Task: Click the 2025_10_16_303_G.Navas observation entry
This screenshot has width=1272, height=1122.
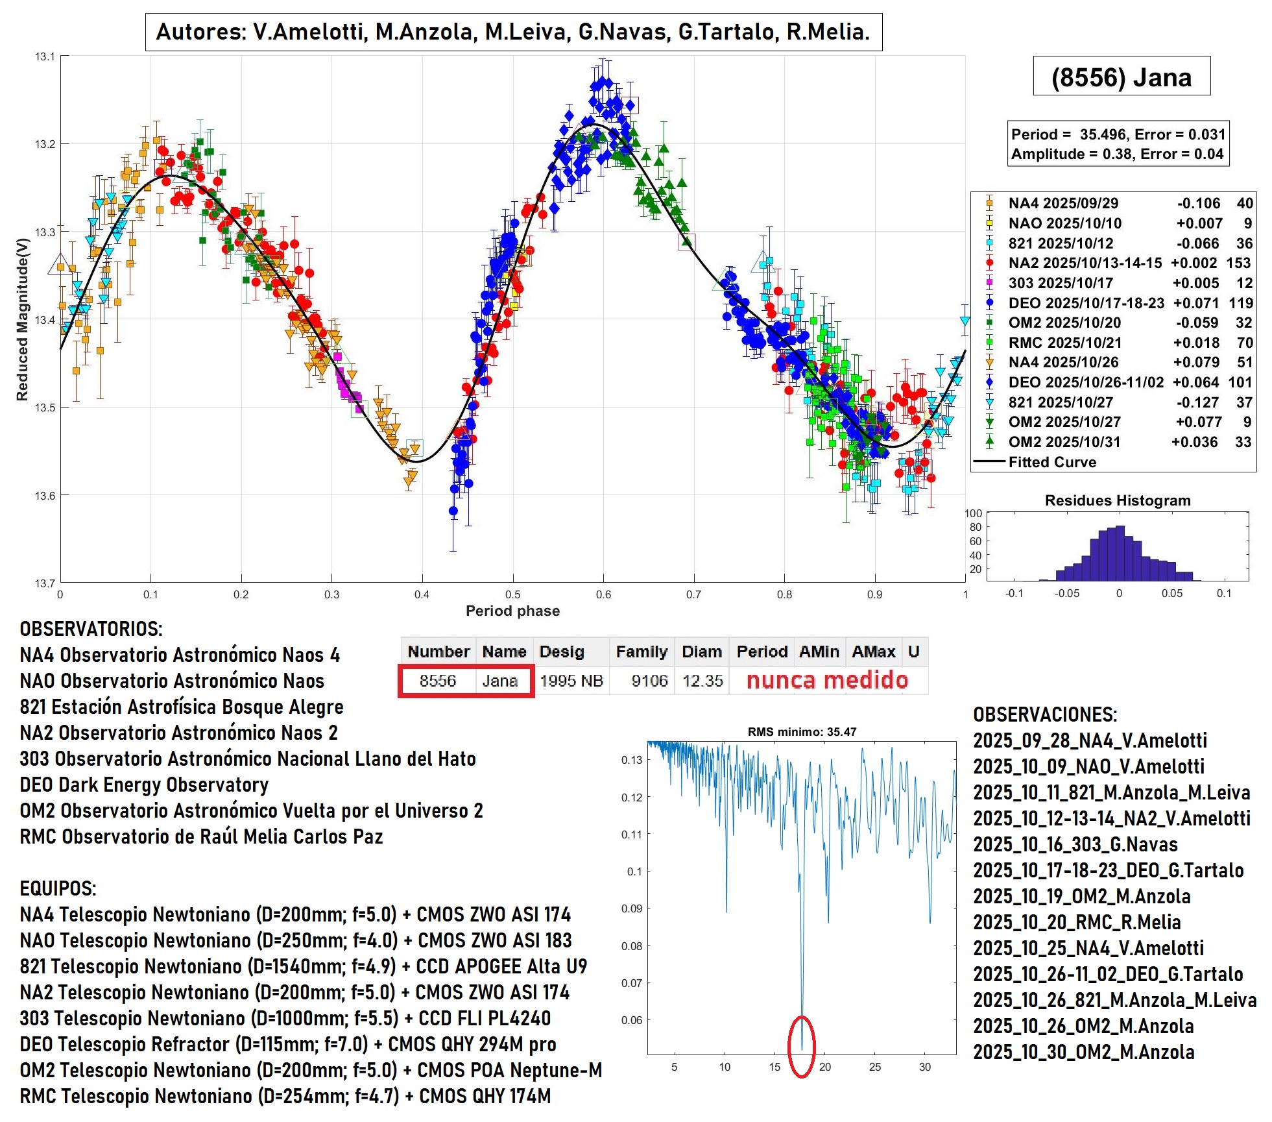Action: (x=1075, y=844)
